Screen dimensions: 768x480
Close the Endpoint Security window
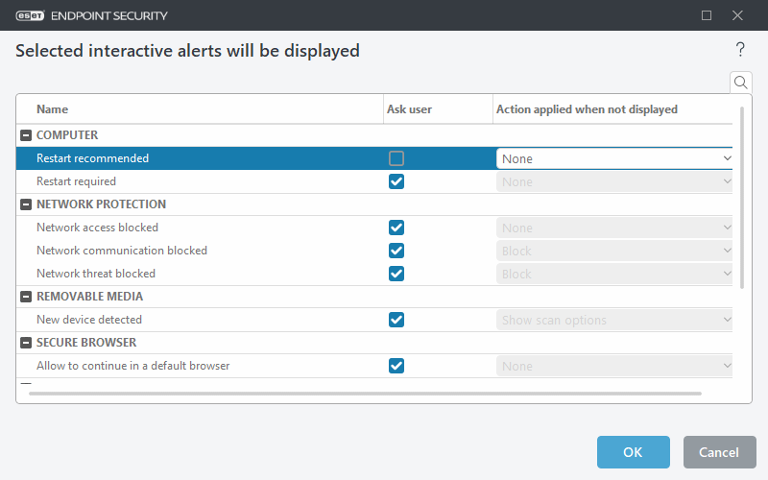click(x=737, y=15)
